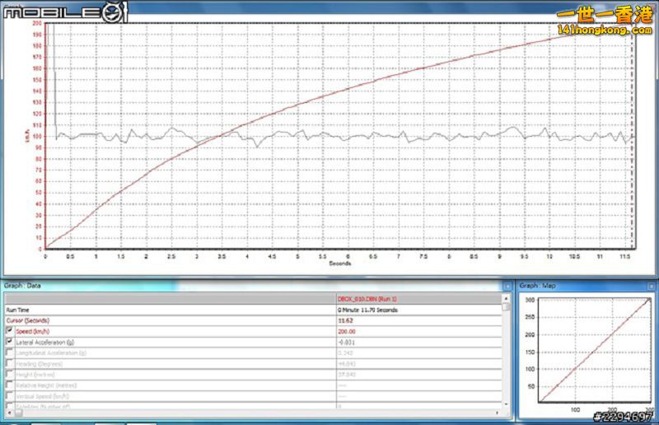659x425 pixels.
Task: Enable the Relative Height (metres) checkbox
Action: pyautogui.click(x=10, y=385)
